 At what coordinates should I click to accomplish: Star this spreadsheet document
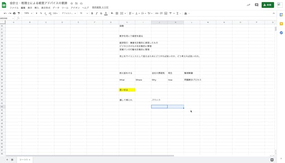click(72, 3)
